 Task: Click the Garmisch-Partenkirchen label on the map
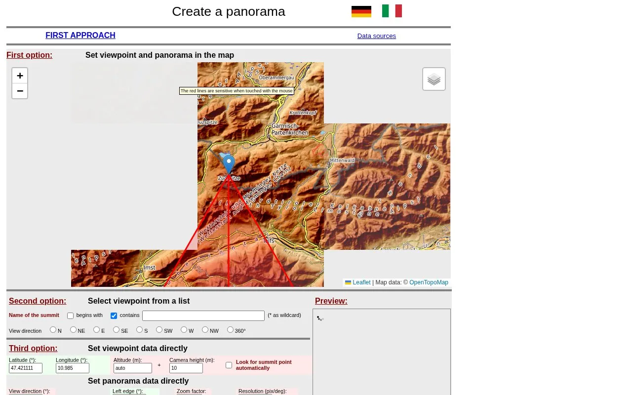click(x=290, y=129)
